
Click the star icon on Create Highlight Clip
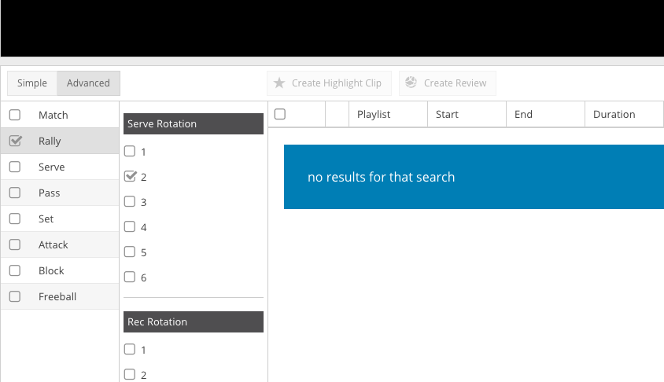pos(279,83)
